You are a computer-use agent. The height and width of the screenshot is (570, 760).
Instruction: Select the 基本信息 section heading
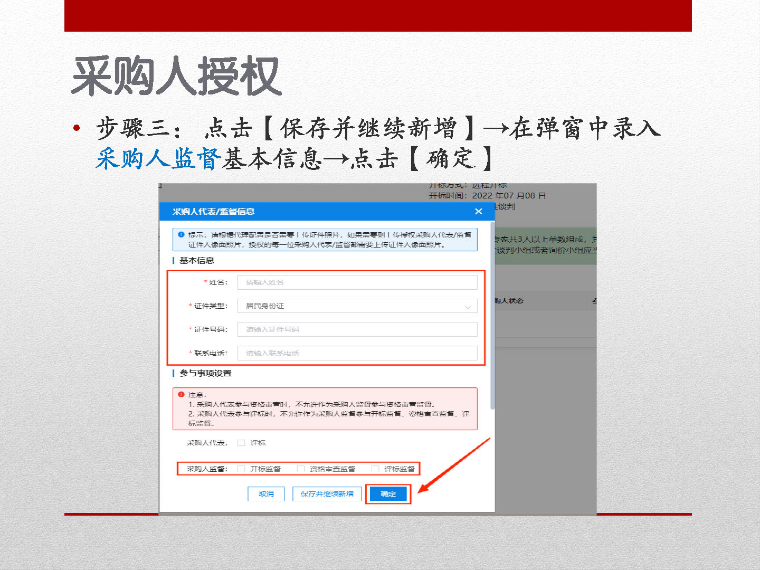coord(196,261)
